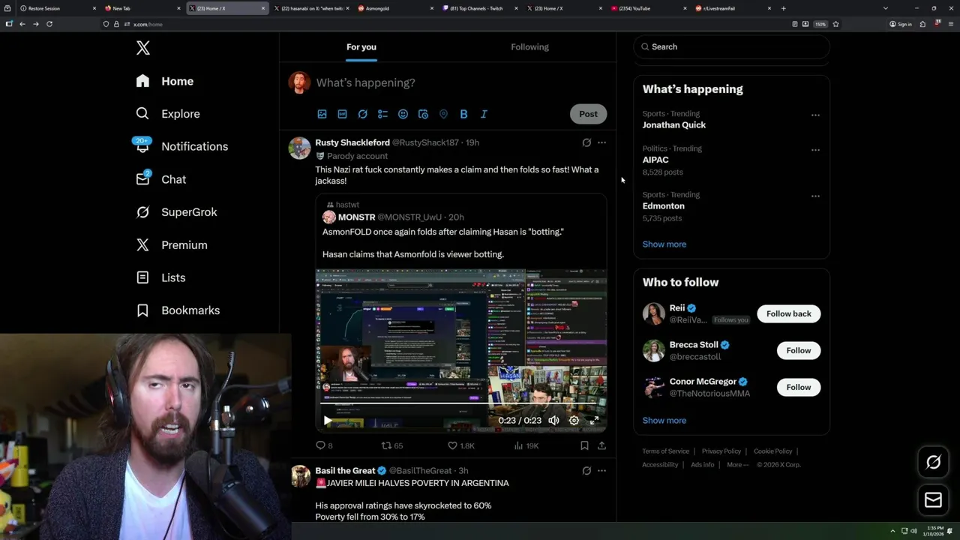
Task: Open more options for AIPAC trend
Action: pos(815,150)
